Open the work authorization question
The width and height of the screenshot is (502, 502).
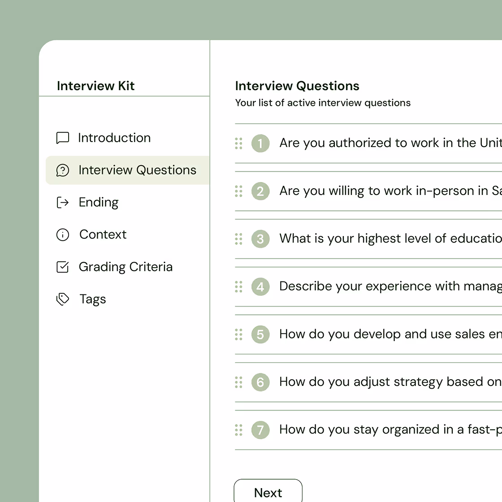pos(385,143)
